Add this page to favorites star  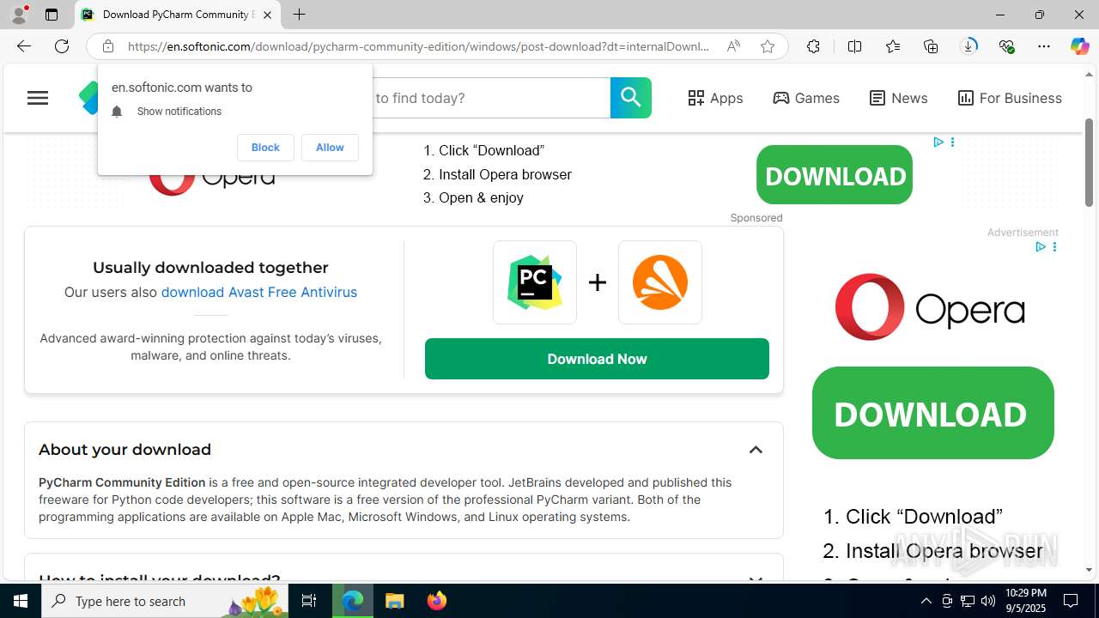(768, 46)
